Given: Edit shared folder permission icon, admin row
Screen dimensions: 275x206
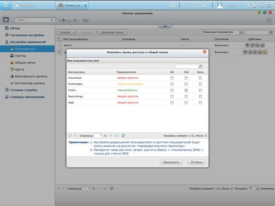Looking at the screenshot, I should point(262,45).
